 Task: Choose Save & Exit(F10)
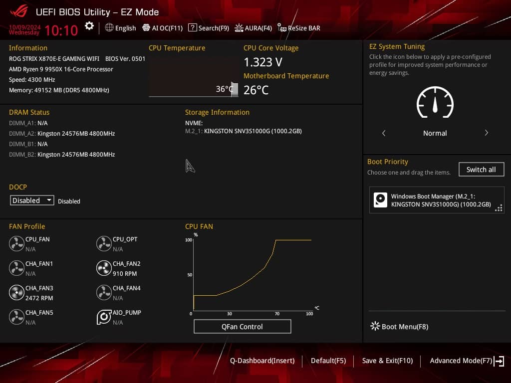387,361
